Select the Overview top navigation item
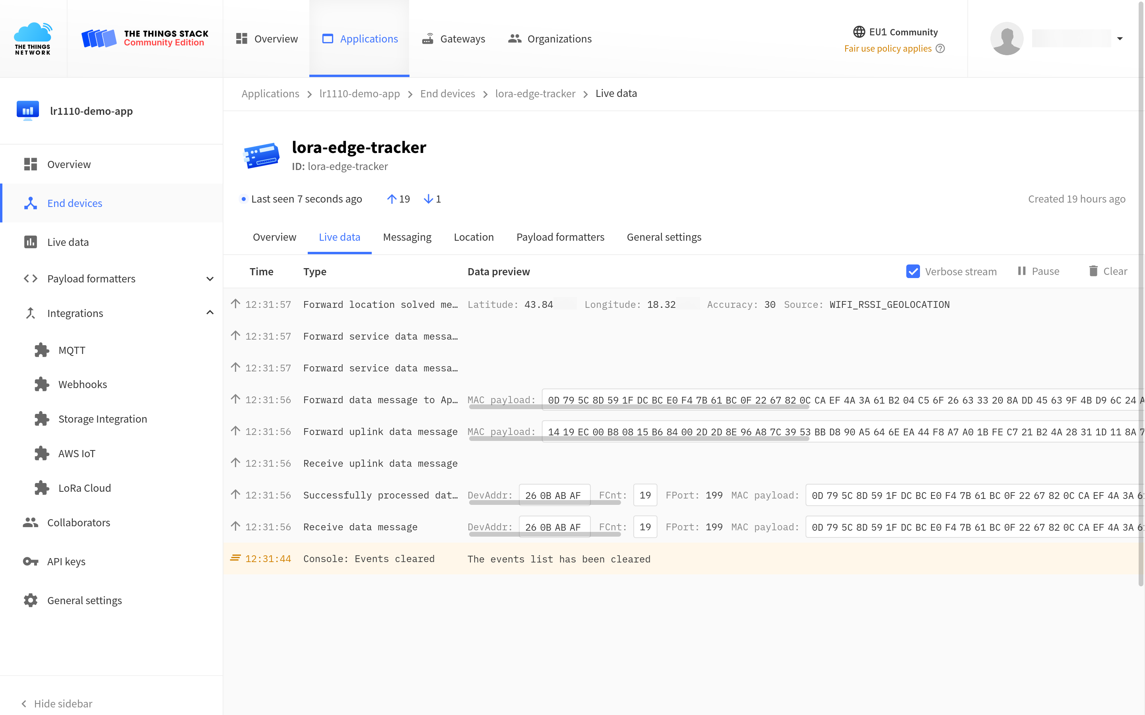The image size is (1145, 715). coord(267,39)
